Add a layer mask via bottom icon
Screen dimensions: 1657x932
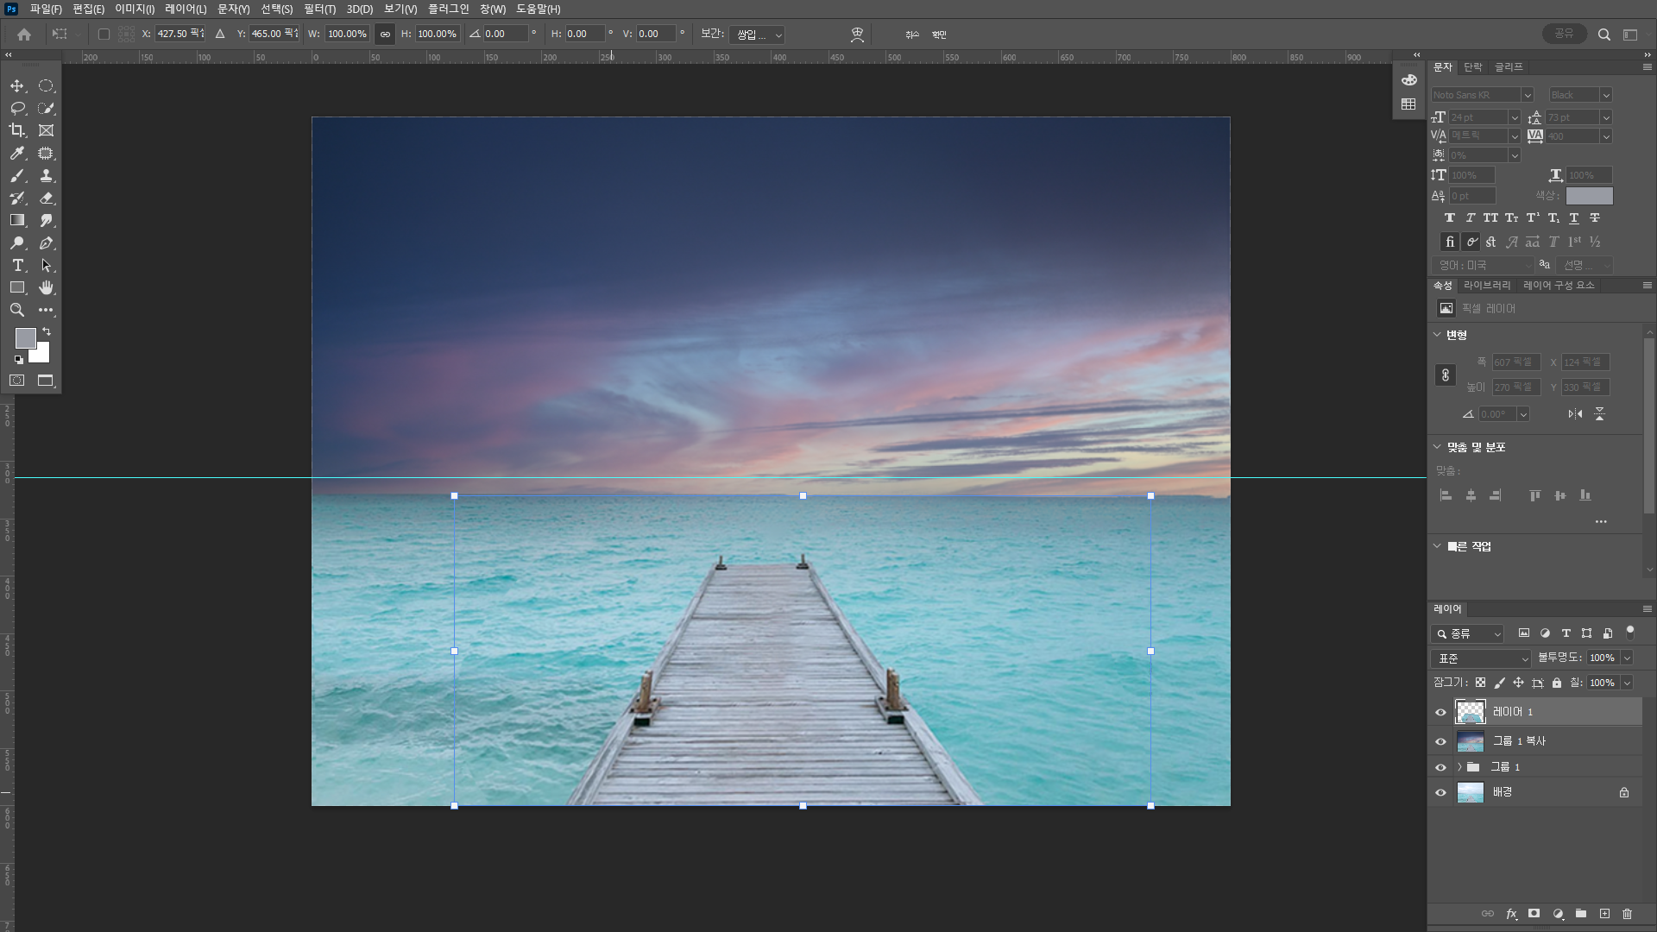pos(1534,913)
